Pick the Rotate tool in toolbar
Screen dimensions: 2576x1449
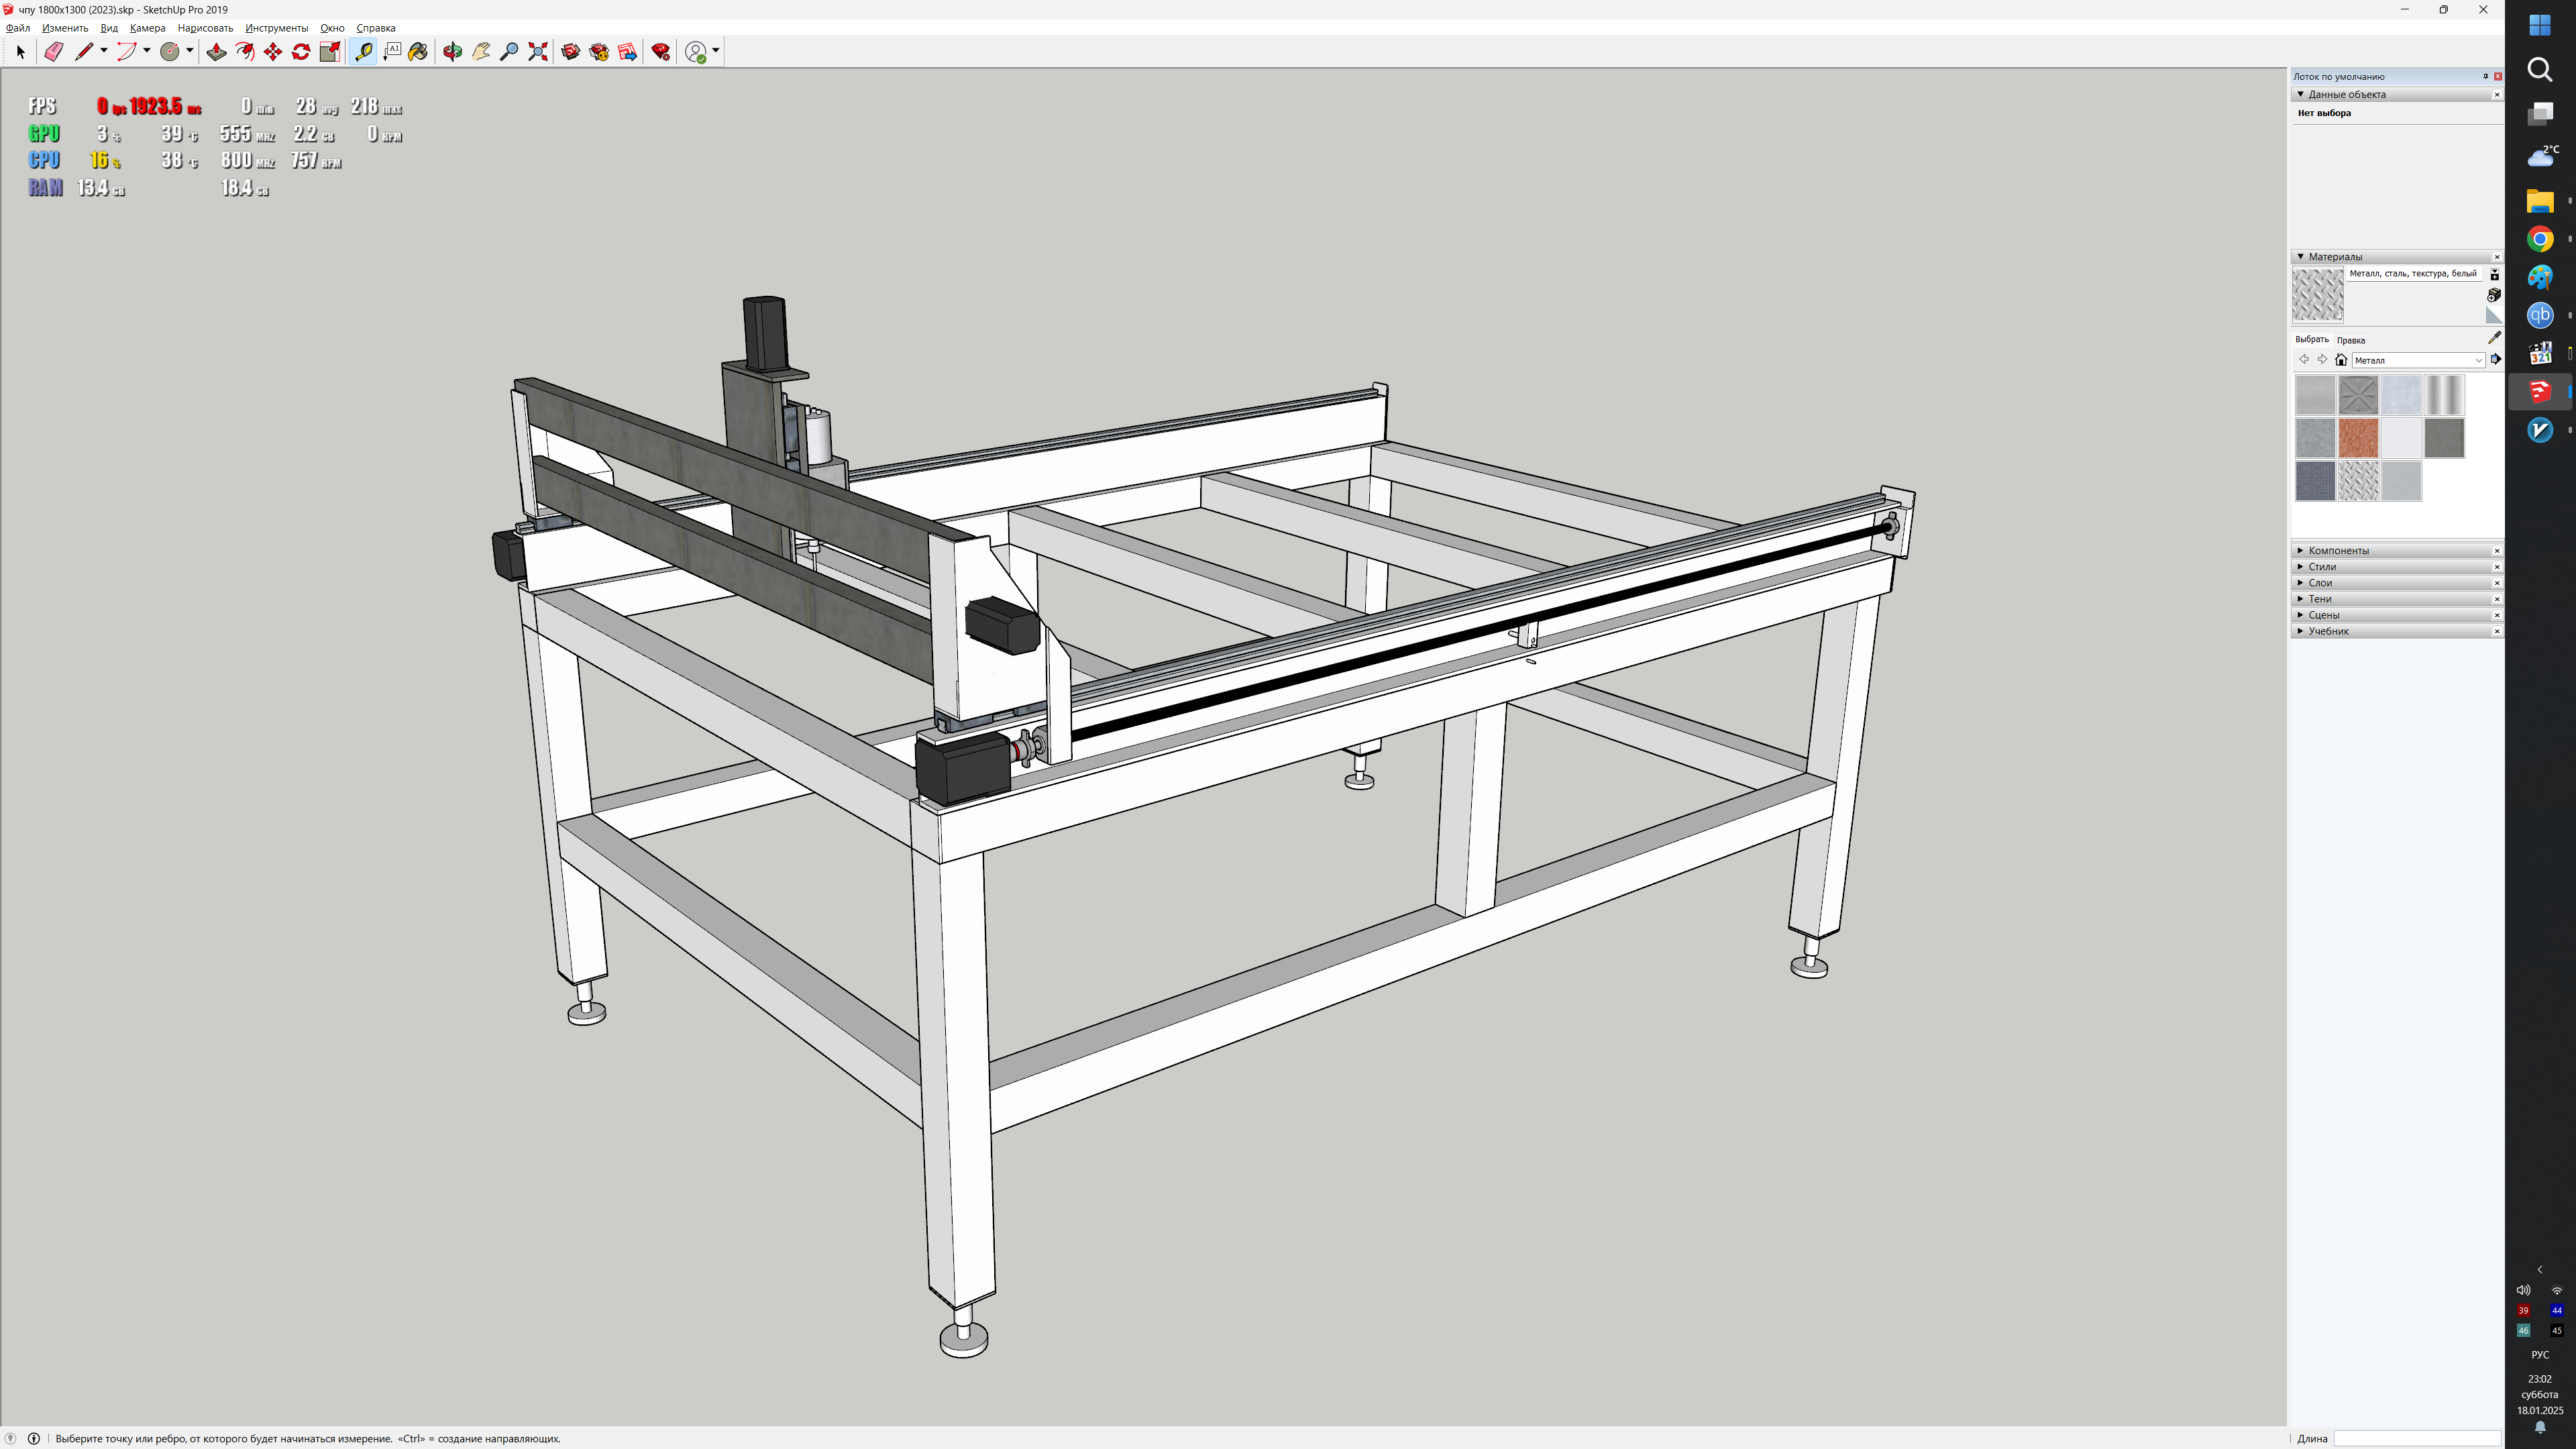point(301,52)
